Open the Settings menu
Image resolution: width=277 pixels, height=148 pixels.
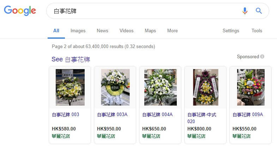coord(231,31)
